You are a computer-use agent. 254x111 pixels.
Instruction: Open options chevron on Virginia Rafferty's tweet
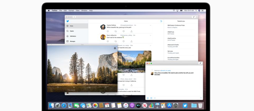tap(151, 25)
